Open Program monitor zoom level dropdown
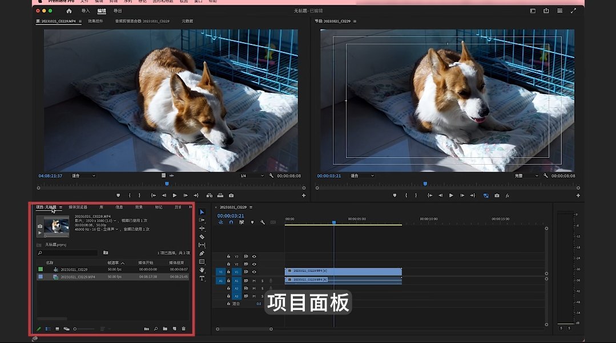616x343 pixels. coord(362,175)
